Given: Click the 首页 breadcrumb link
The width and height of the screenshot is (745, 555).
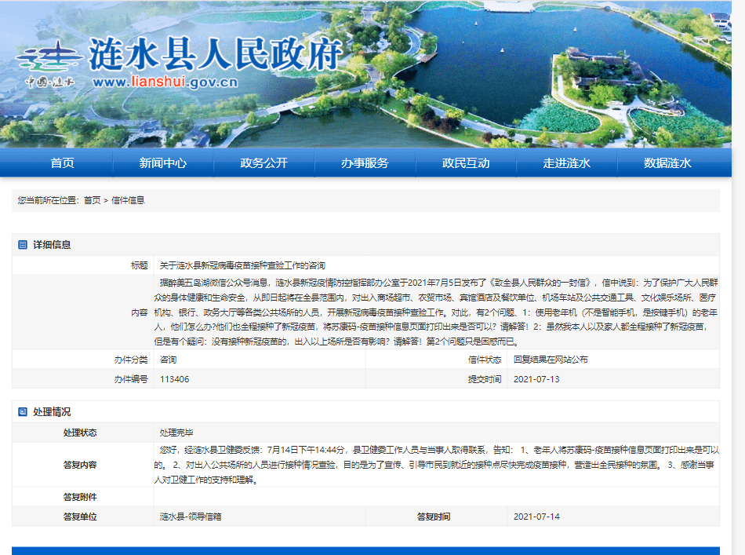Looking at the screenshot, I should click(92, 200).
